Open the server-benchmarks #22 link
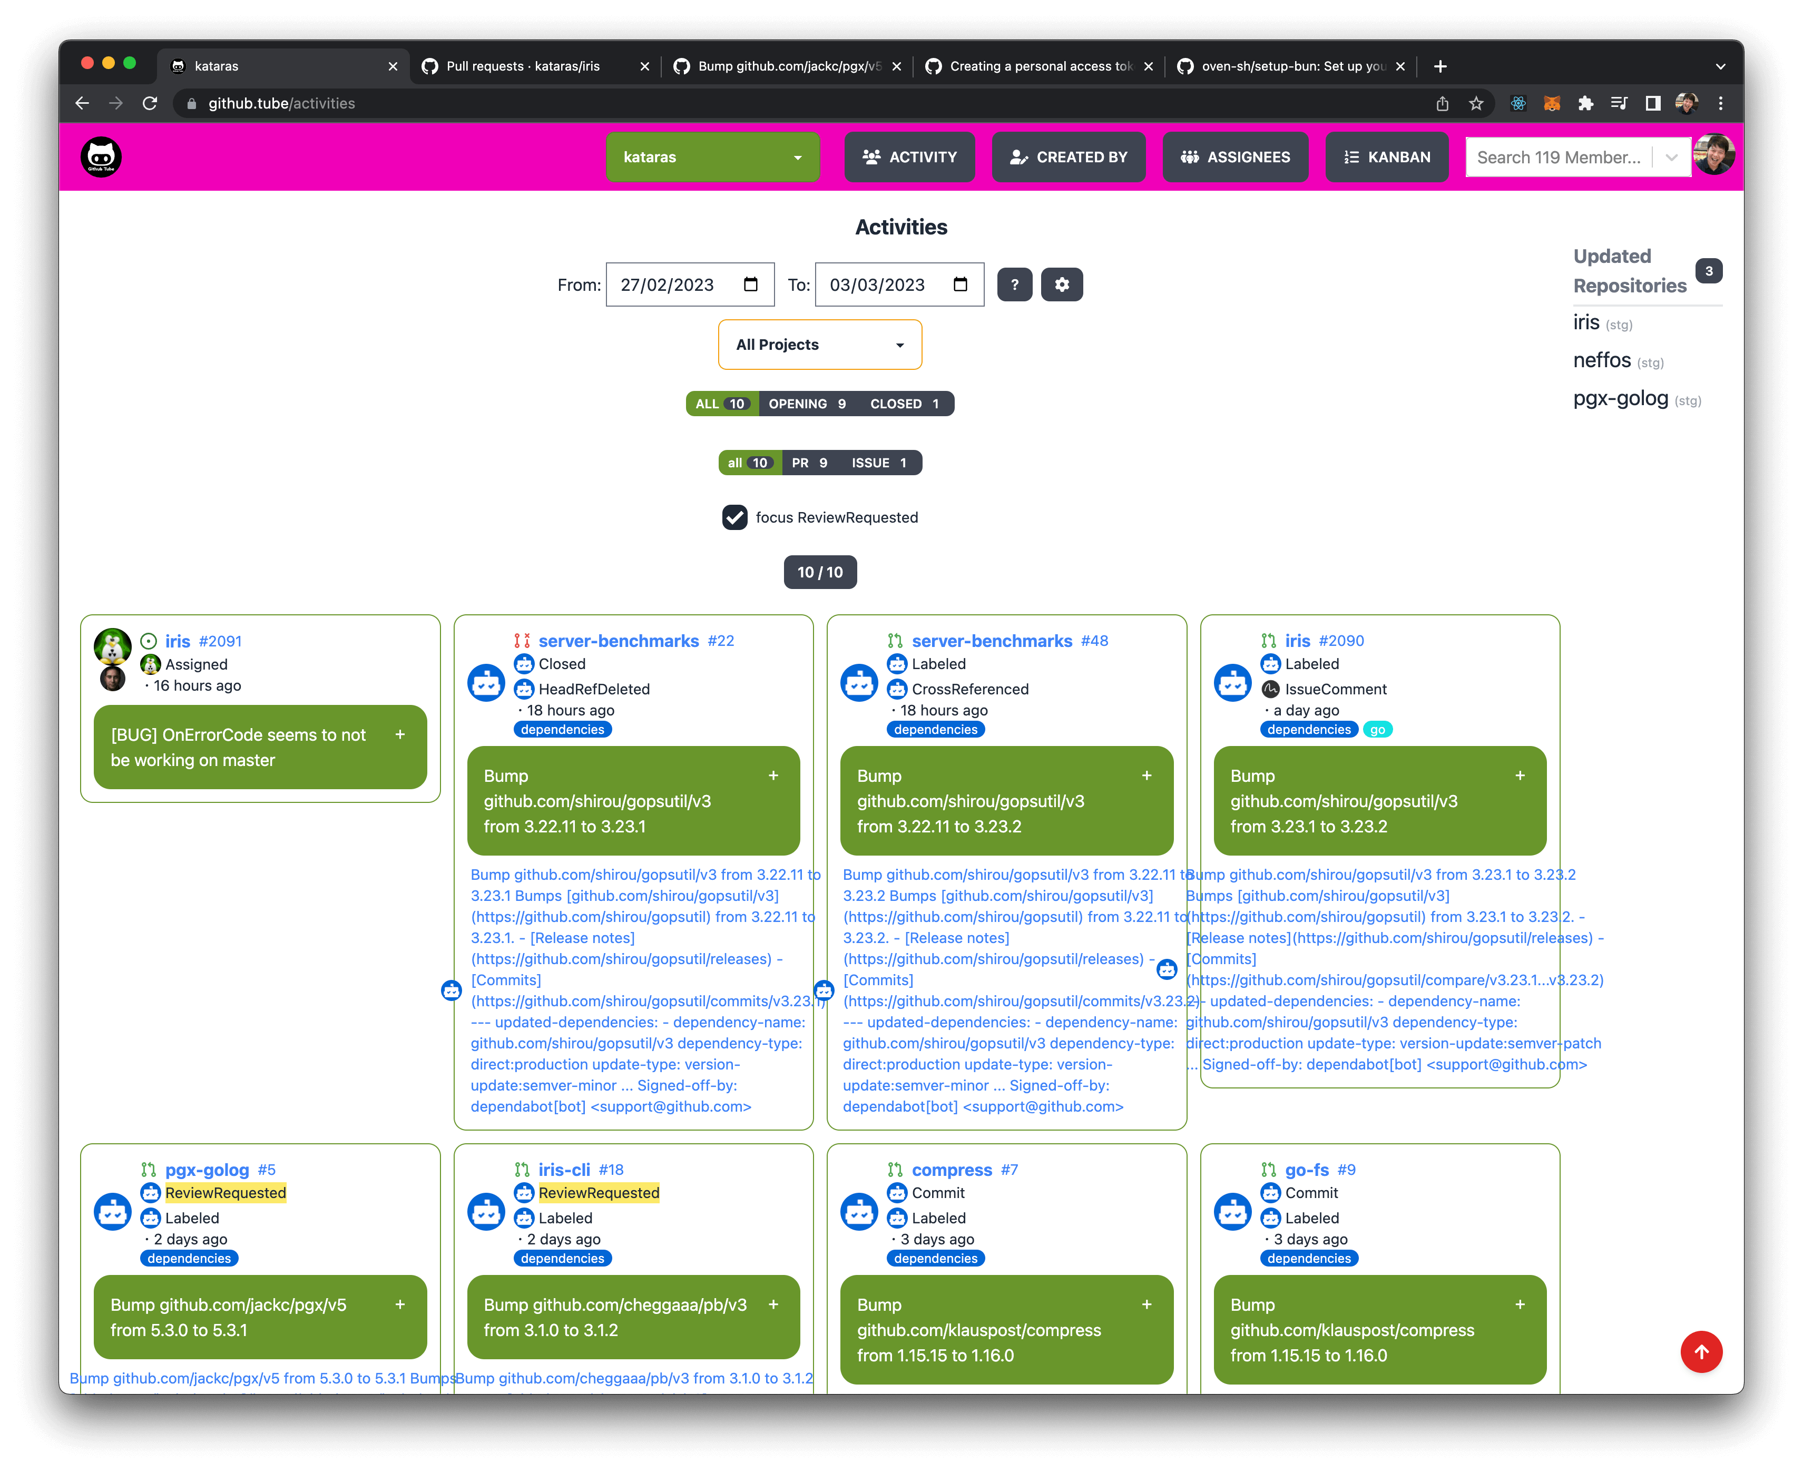1803x1472 pixels. (x=619, y=641)
